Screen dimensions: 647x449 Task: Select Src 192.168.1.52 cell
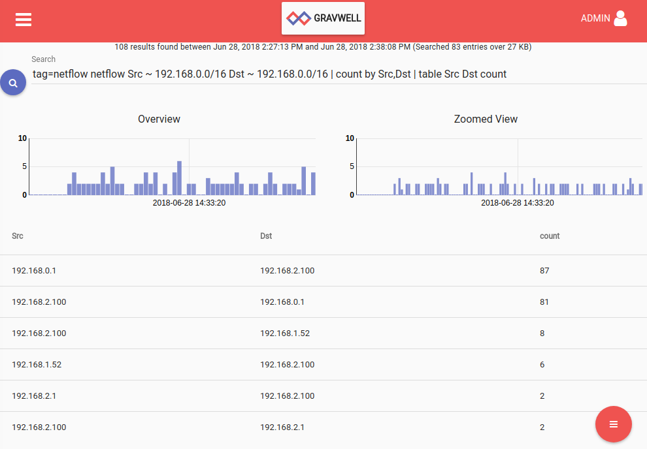[x=37, y=365]
